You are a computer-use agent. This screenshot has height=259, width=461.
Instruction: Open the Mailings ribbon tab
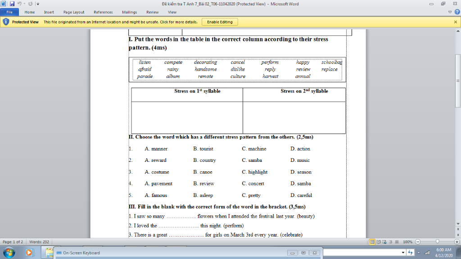(129, 12)
